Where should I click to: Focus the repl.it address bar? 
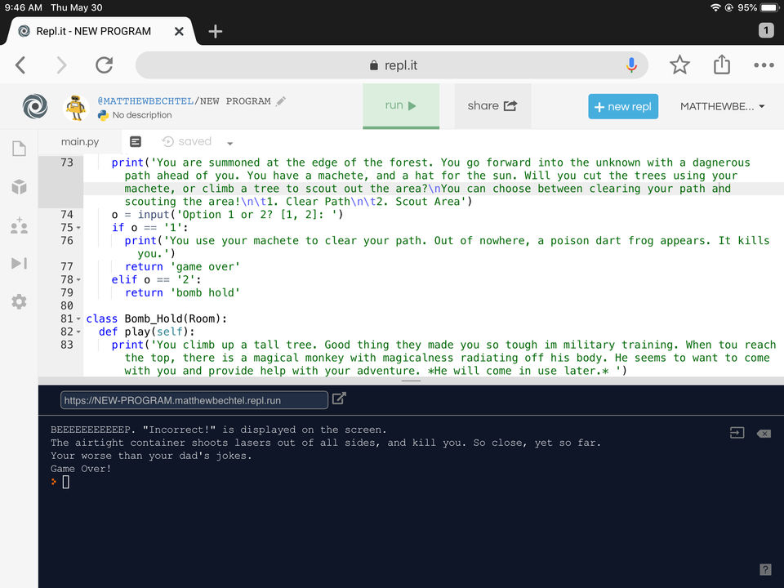[x=392, y=65]
